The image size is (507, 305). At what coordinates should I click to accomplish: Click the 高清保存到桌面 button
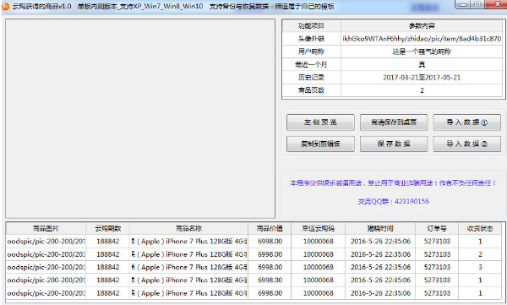[x=394, y=123]
